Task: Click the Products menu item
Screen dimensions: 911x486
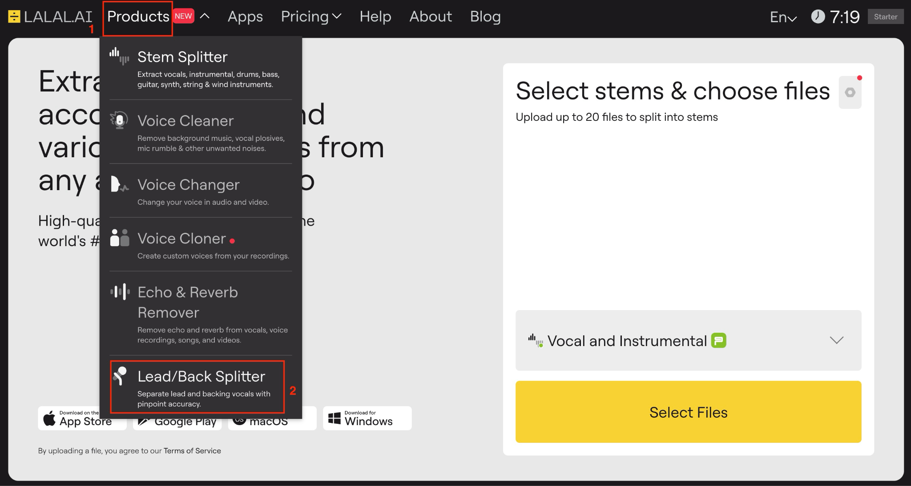Action: (x=138, y=16)
